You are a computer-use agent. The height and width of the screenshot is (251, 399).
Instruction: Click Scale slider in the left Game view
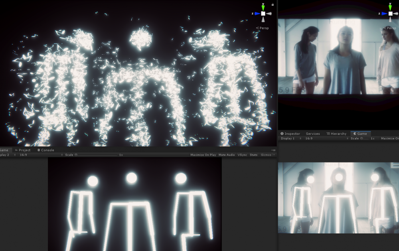point(96,155)
